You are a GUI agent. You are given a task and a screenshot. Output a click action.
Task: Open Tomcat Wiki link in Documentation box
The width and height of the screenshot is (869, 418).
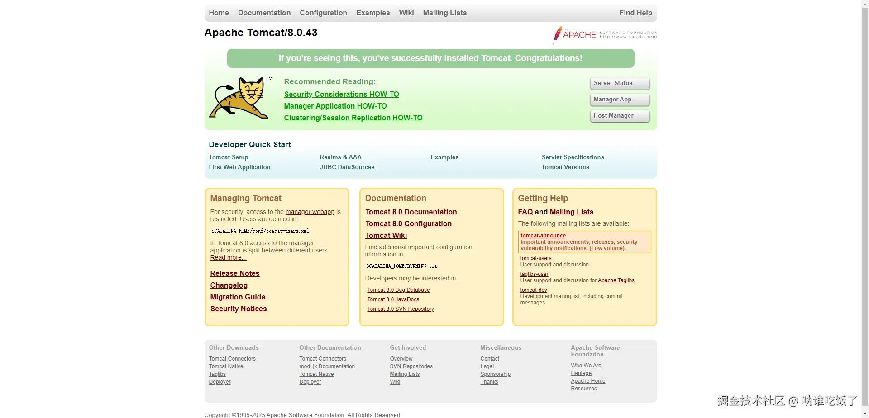point(386,236)
